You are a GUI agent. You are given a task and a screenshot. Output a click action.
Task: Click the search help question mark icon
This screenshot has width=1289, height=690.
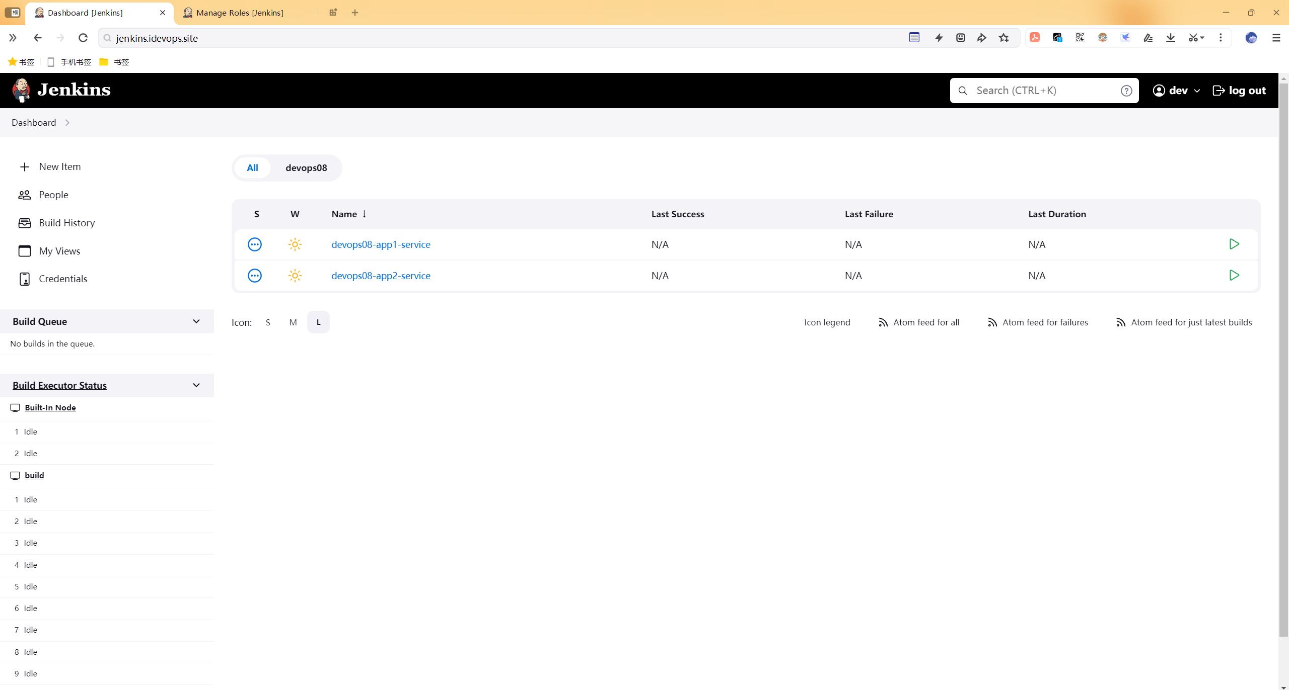[x=1126, y=91]
